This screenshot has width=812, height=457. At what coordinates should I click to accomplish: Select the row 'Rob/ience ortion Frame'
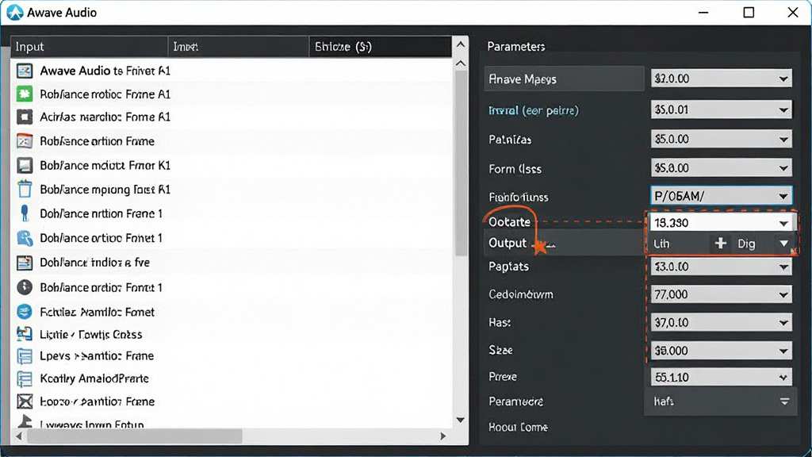click(232, 141)
